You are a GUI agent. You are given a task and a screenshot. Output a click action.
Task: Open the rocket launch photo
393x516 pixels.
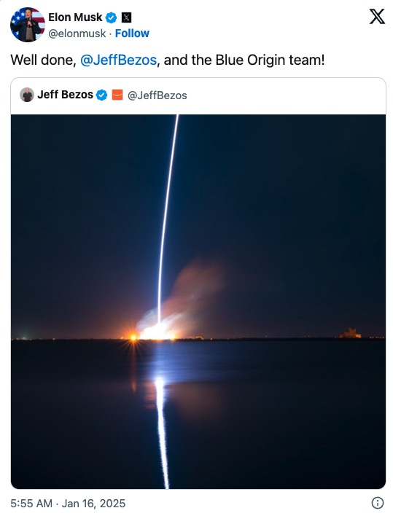pos(198,302)
